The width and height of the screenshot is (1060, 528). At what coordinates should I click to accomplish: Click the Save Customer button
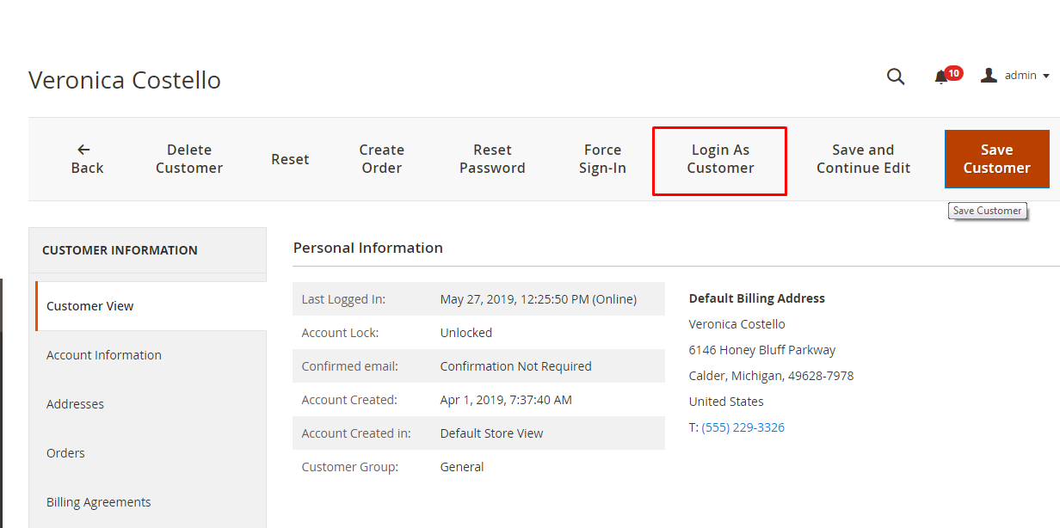click(996, 158)
